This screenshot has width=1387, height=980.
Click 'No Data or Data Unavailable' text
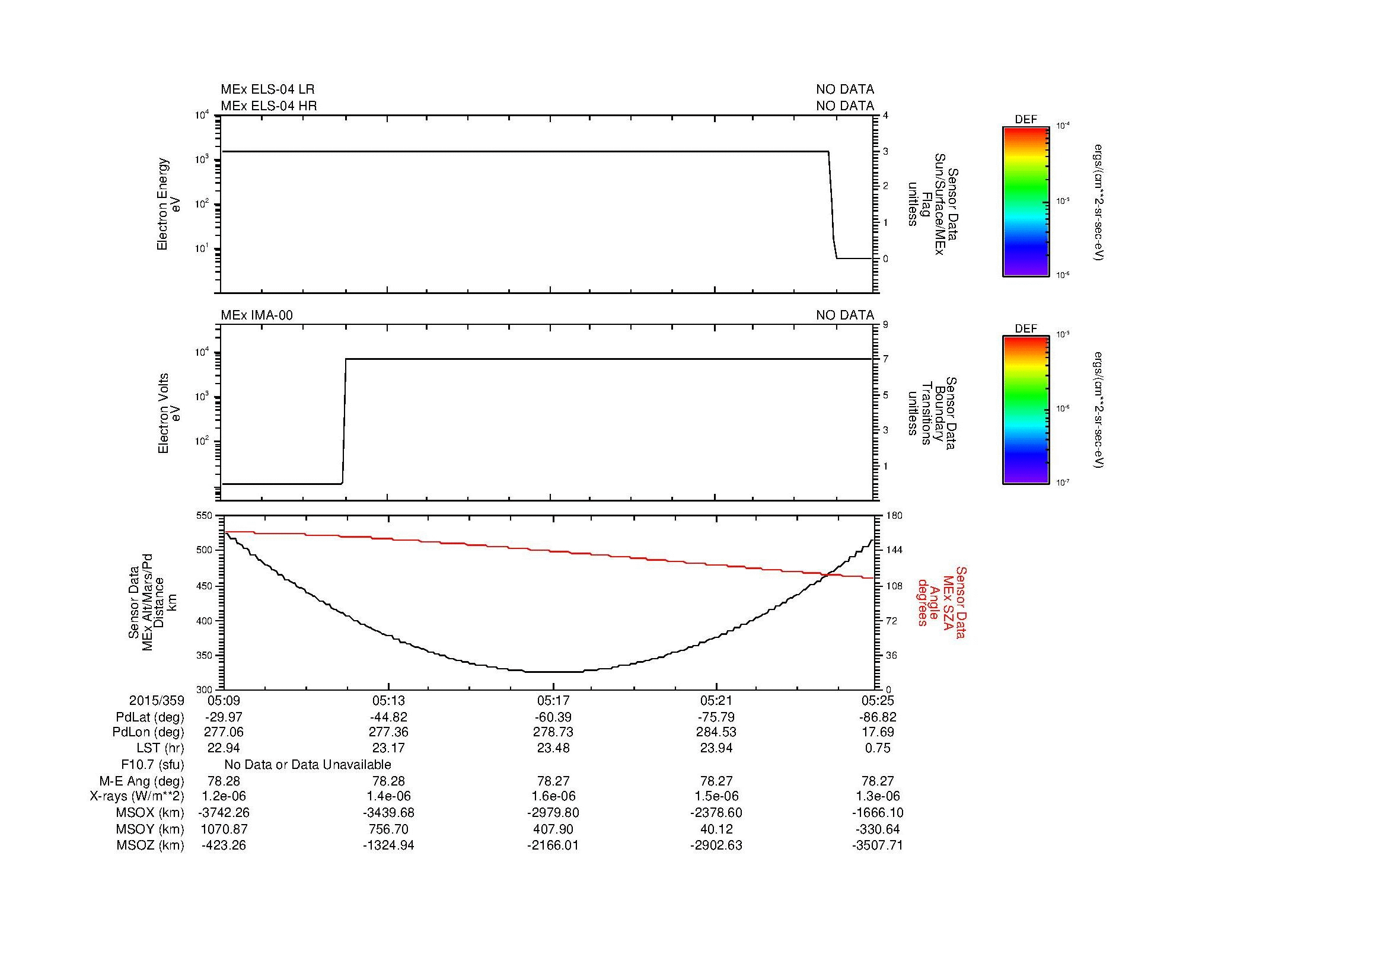pyautogui.click(x=308, y=765)
